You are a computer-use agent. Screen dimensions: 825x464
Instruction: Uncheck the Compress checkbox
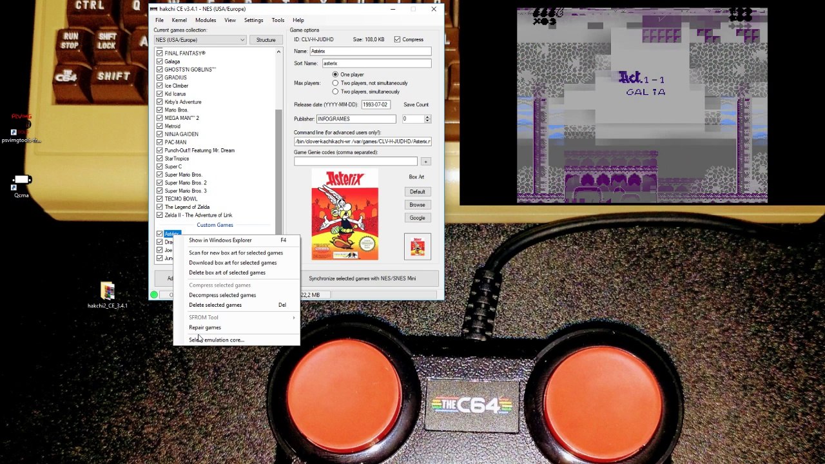point(398,39)
